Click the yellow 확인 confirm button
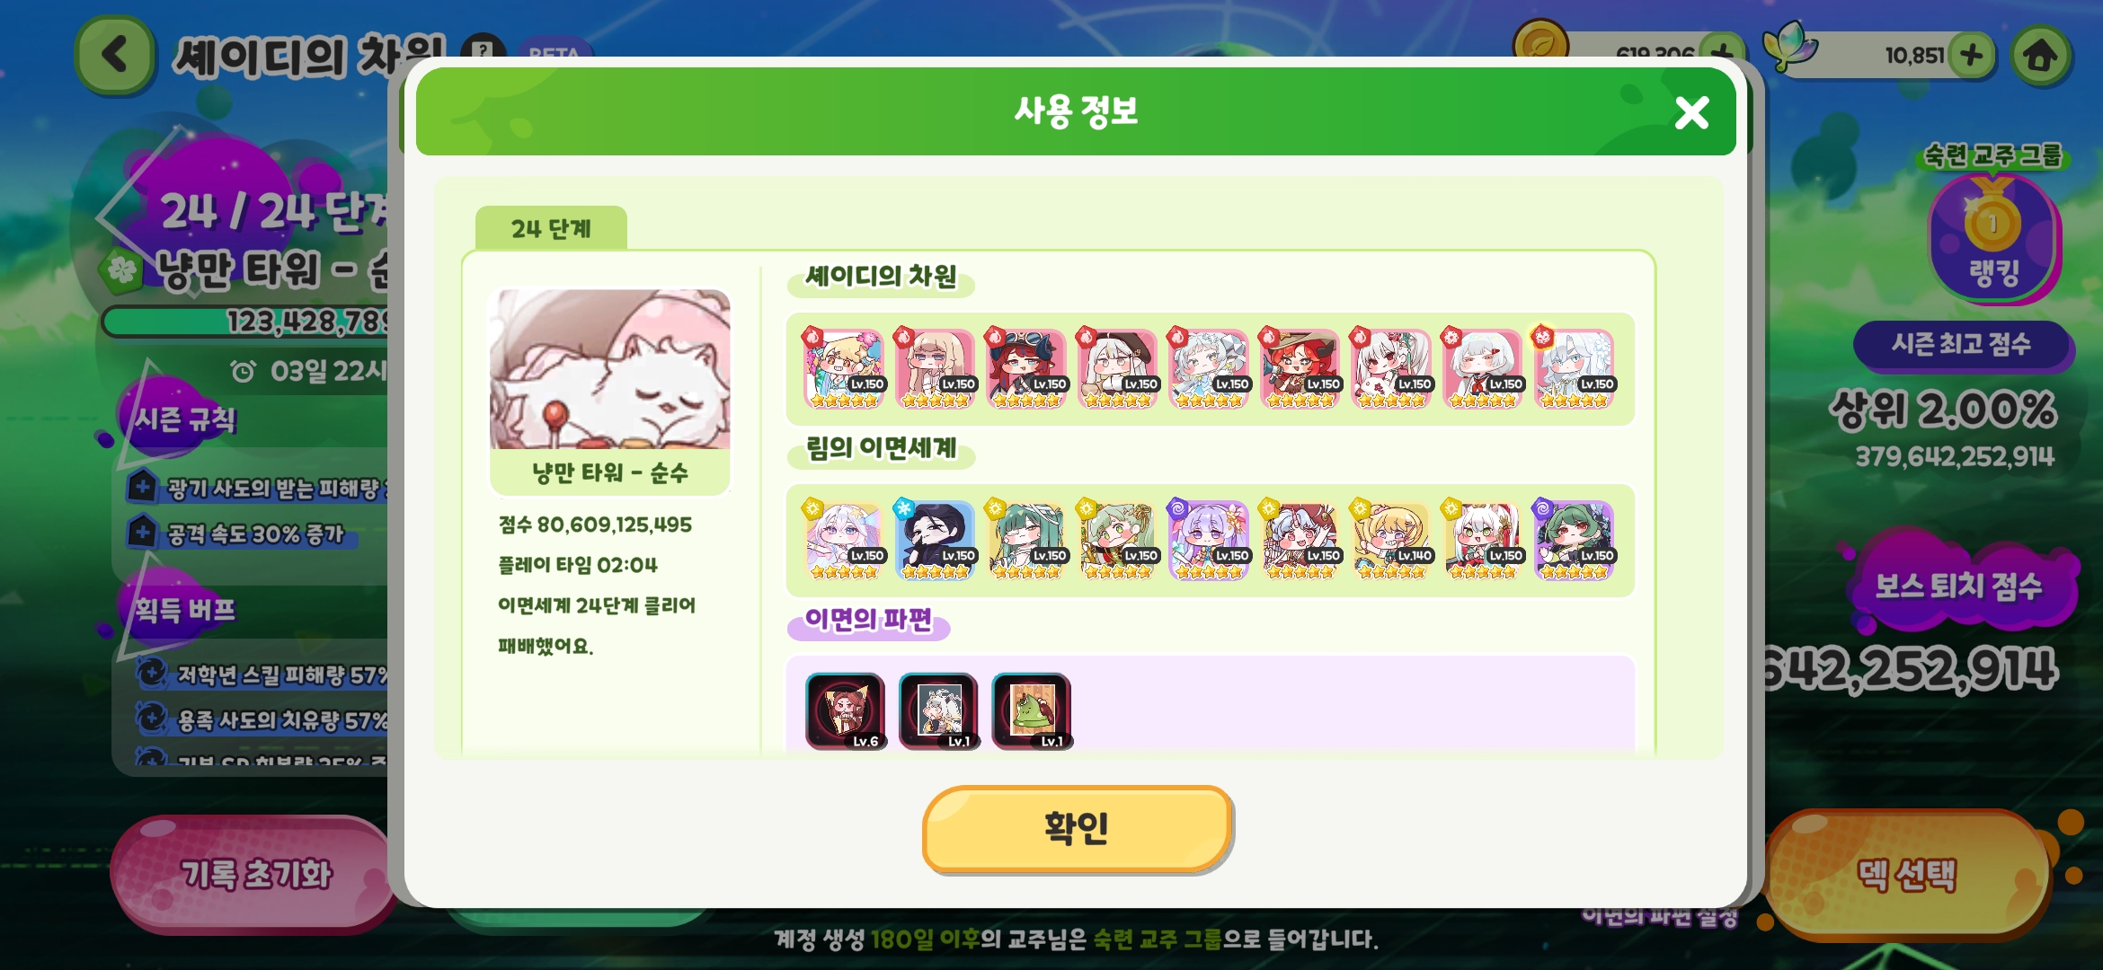The height and width of the screenshot is (970, 2103). (x=1077, y=829)
